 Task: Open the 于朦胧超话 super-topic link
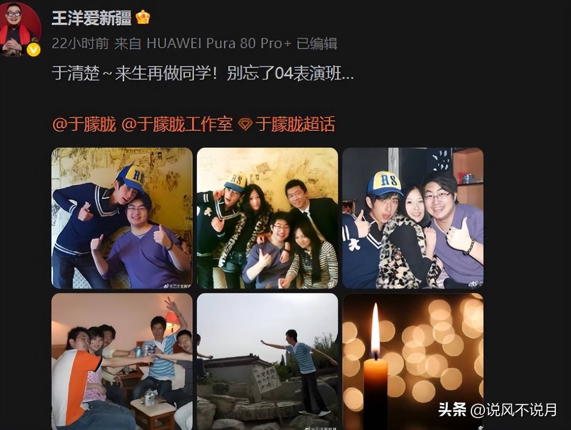[295, 125]
